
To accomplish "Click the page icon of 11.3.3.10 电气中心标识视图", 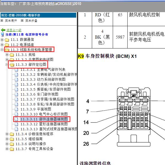I will (16, 114).
